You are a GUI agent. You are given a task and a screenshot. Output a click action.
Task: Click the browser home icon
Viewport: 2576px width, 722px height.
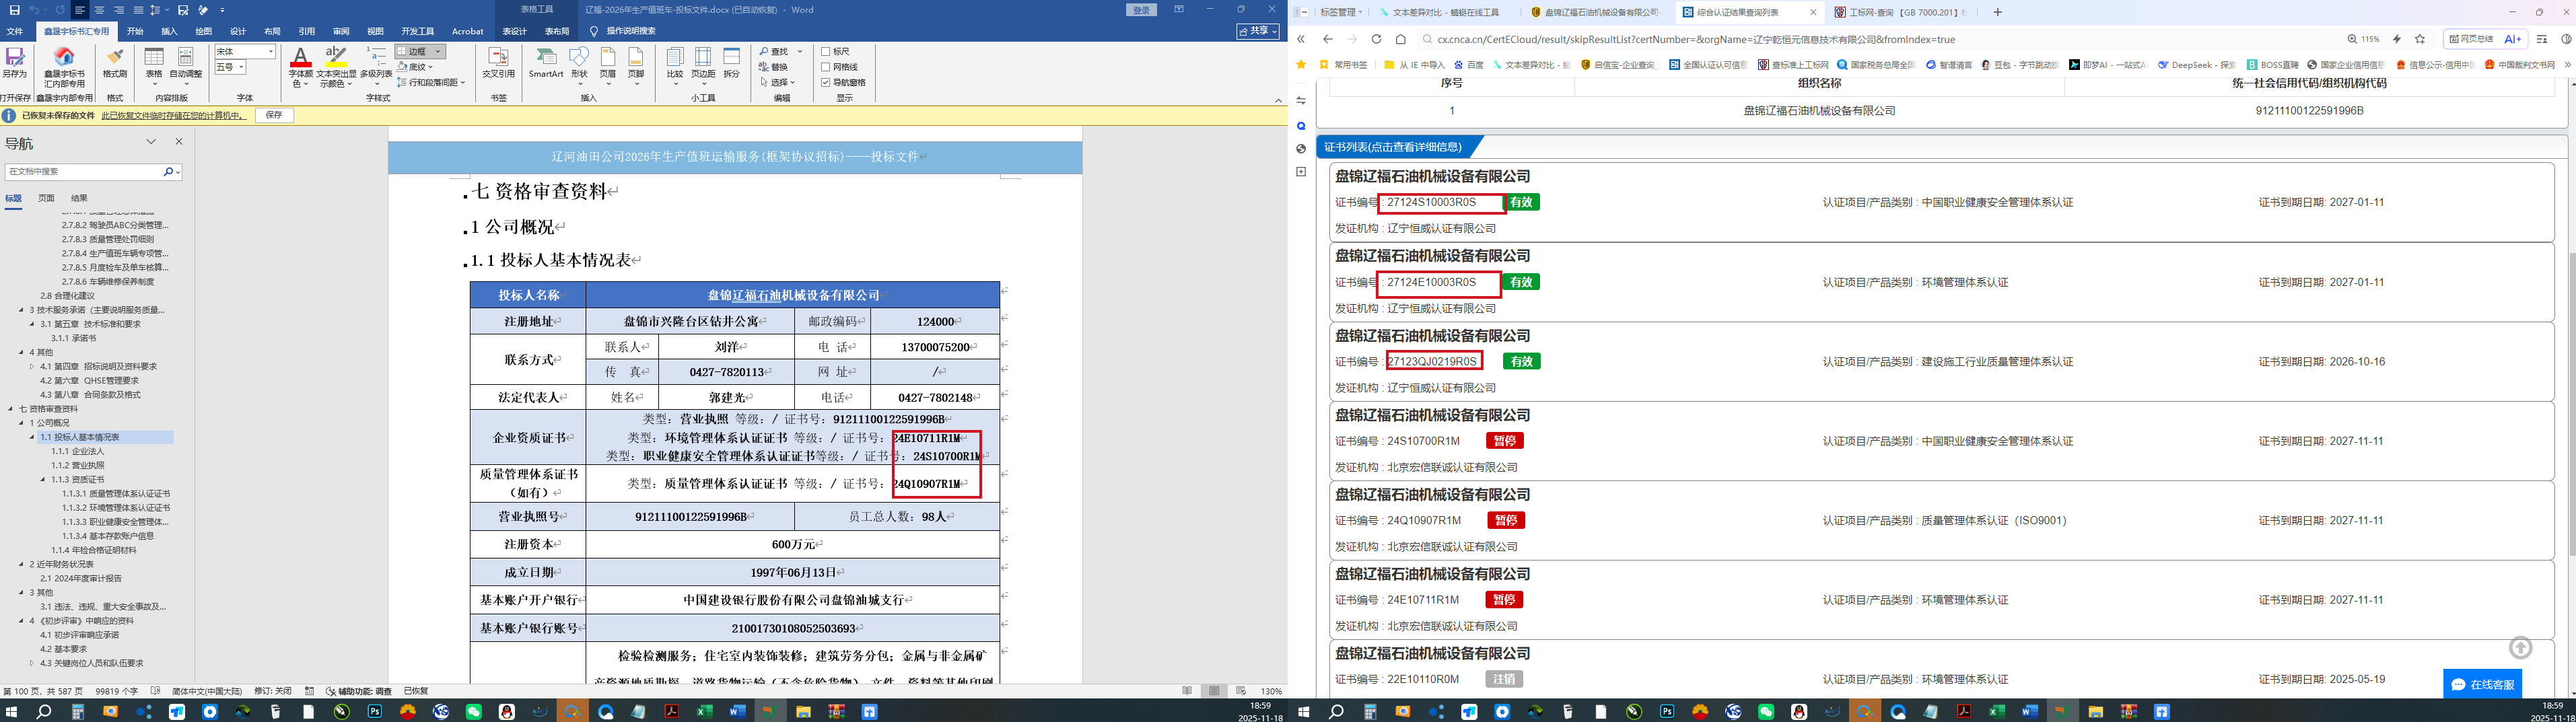pyautogui.click(x=1401, y=39)
